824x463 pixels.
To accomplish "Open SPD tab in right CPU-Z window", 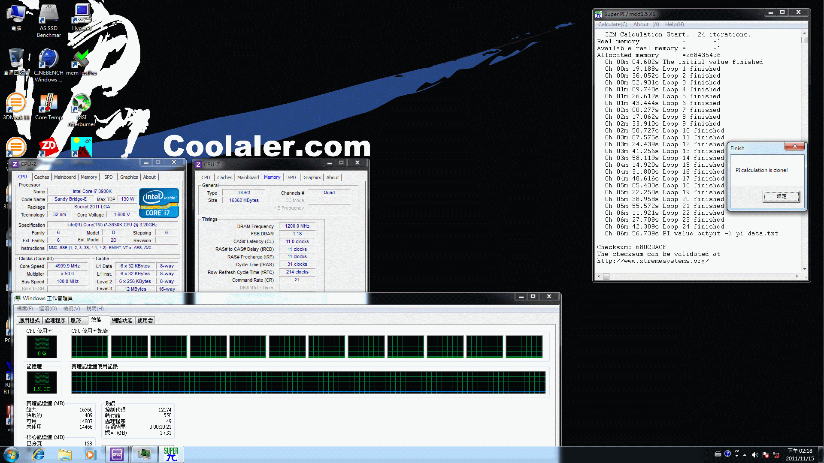I will [292, 177].
